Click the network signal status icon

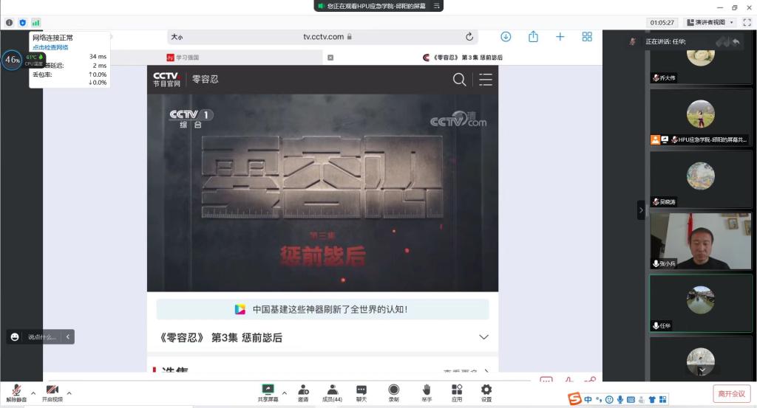[x=36, y=23]
